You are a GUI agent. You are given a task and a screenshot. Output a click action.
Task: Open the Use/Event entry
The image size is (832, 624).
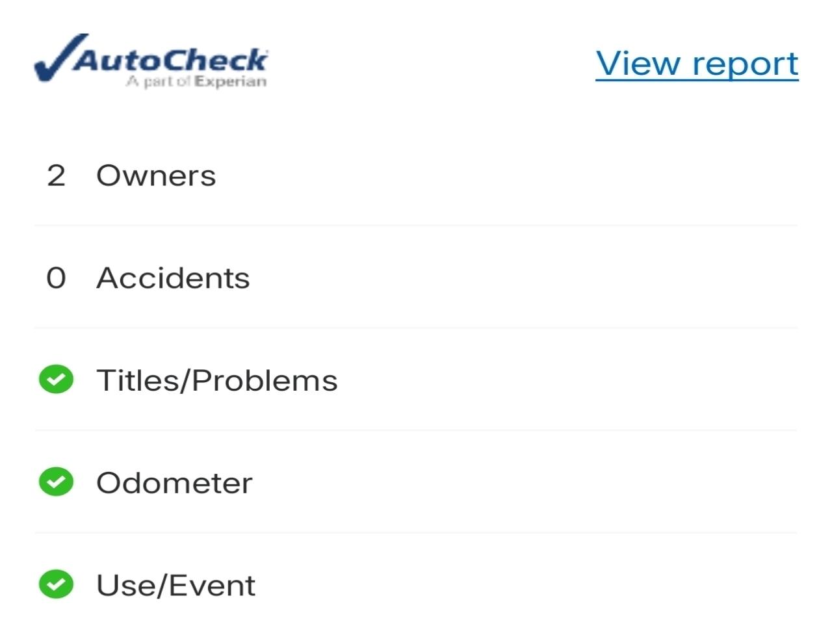click(x=175, y=585)
